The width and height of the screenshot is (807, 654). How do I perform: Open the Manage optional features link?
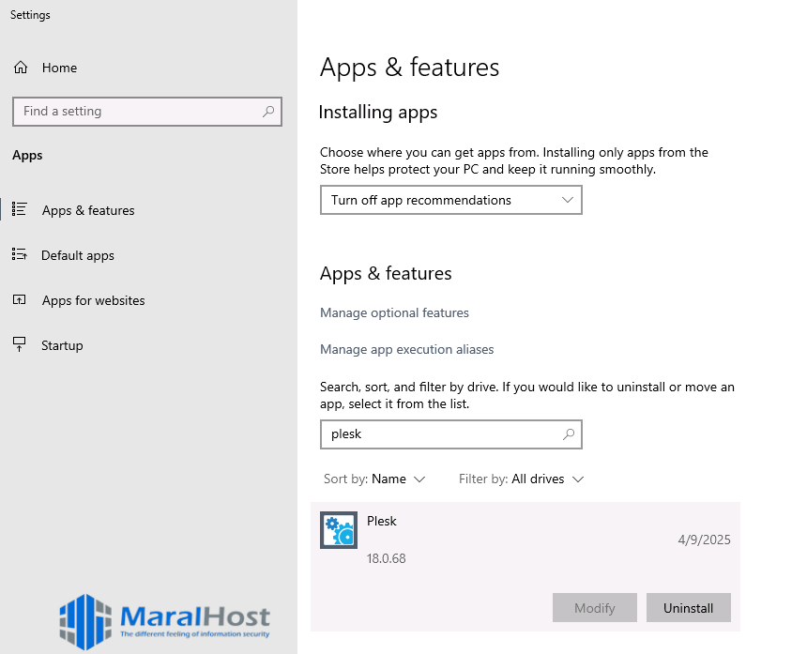point(394,312)
